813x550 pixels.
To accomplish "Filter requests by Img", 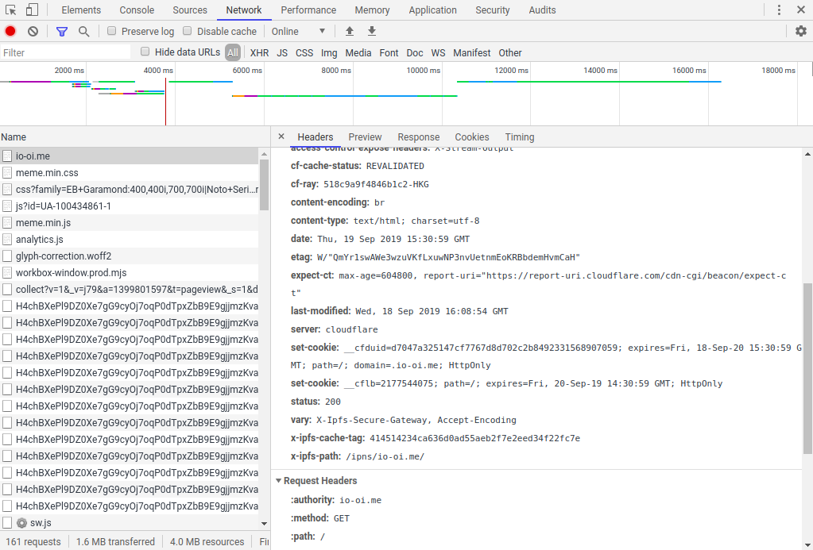I will pyautogui.click(x=329, y=53).
